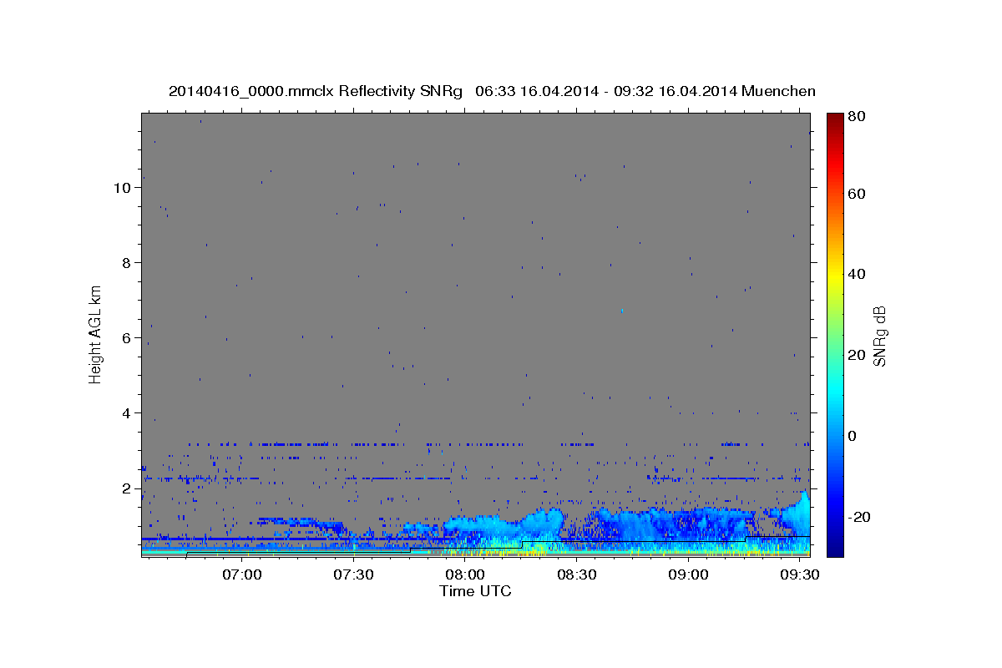The image size is (1002, 668).
Task: Click the colorbar value label 80
Action: click(x=858, y=117)
